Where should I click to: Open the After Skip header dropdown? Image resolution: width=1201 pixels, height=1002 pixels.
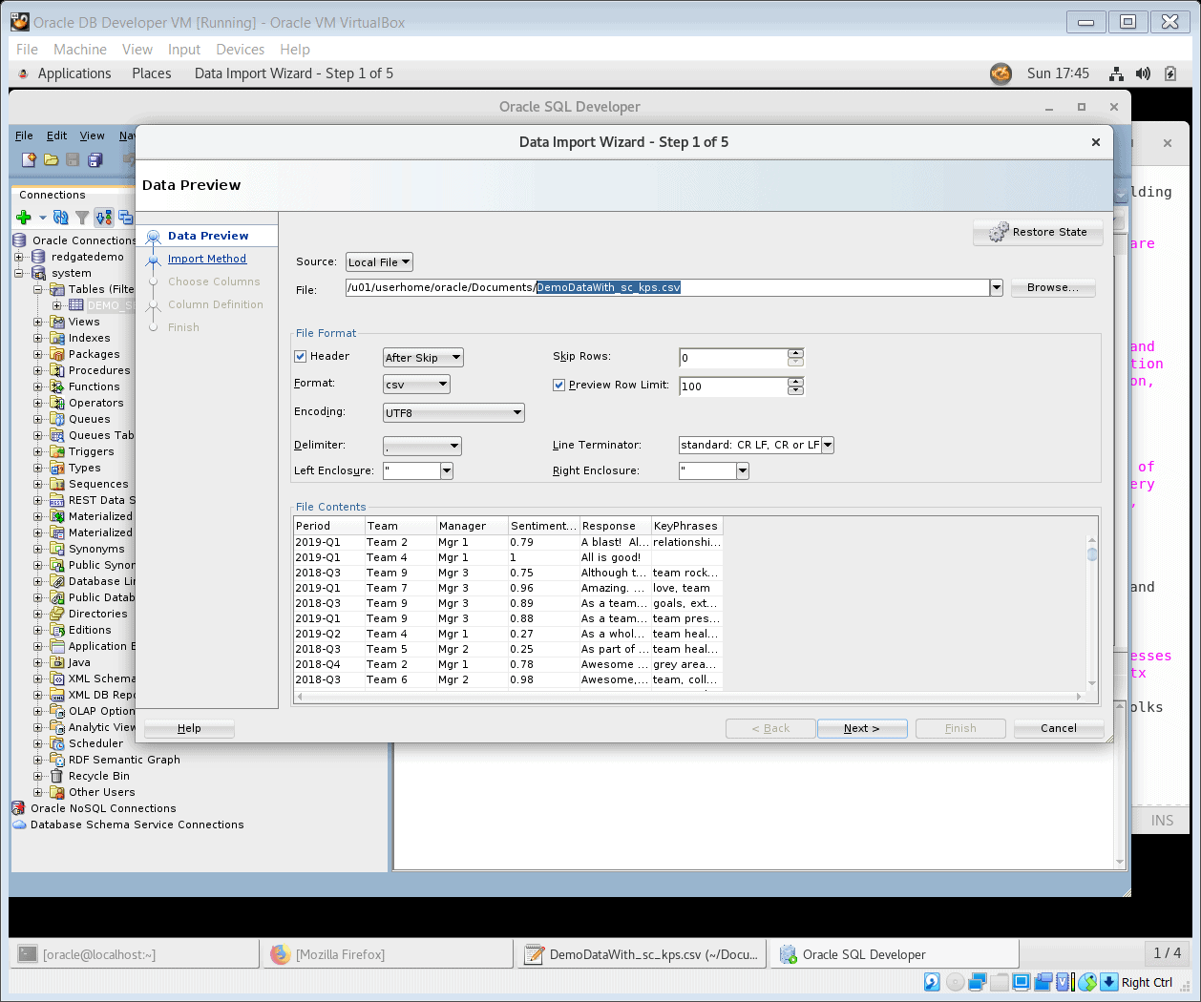(423, 357)
